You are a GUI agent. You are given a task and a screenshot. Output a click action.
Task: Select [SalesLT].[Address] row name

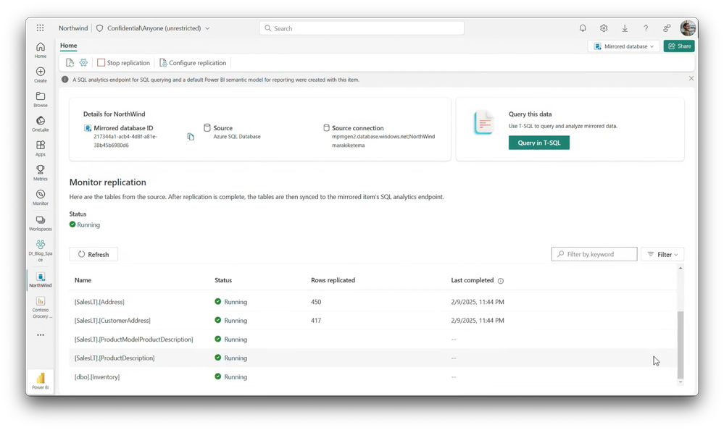tap(99, 302)
